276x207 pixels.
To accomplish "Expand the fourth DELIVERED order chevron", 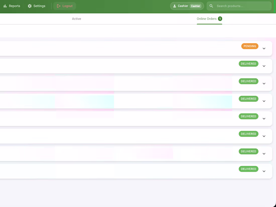I will 264,119.
